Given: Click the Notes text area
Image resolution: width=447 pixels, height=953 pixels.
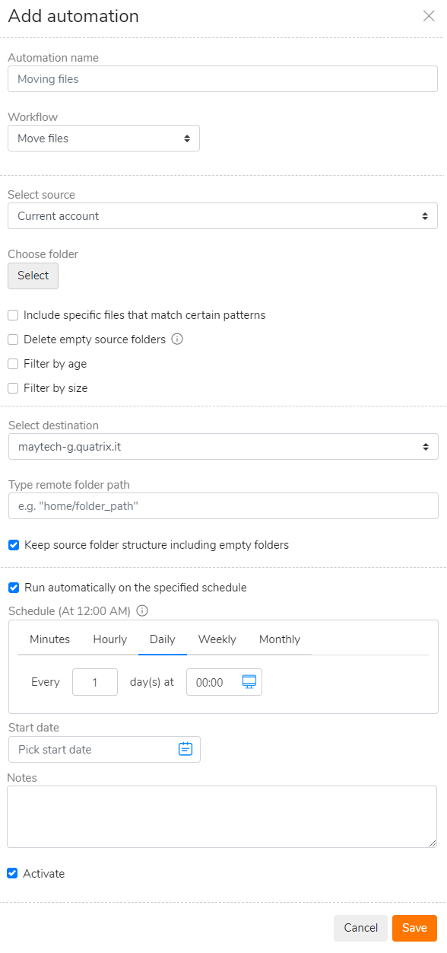Looking at the screenshot, I should click(222, 817).
